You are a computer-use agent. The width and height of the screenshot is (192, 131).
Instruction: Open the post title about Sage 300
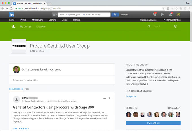53,107
